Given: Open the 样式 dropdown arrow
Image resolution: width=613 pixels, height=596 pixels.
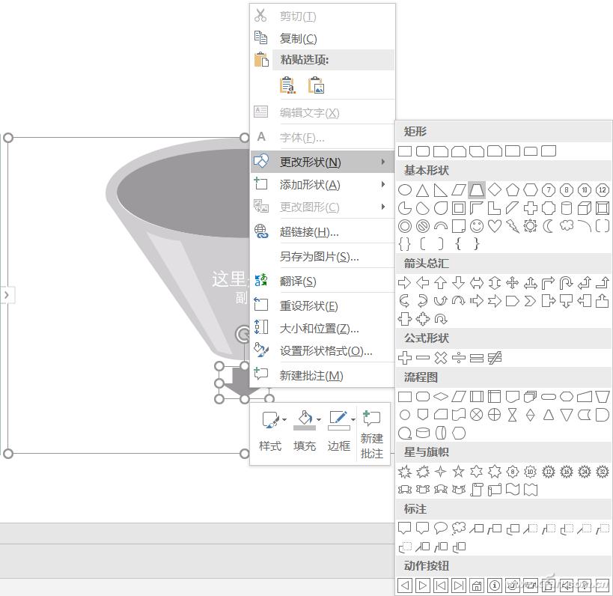Looking at the screenshot, I should click(x=284, y=419).
